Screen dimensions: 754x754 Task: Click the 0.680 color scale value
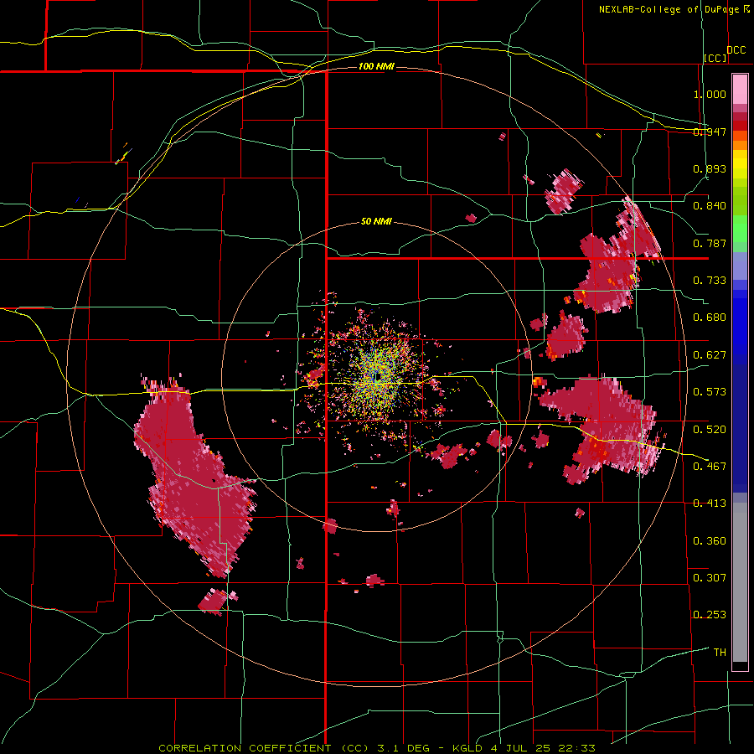(x=710, y=318)
